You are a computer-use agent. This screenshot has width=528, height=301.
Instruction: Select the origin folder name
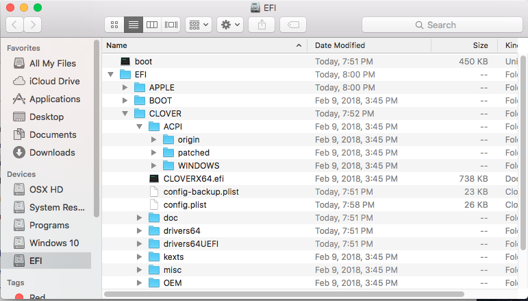[x=188, y=140]
